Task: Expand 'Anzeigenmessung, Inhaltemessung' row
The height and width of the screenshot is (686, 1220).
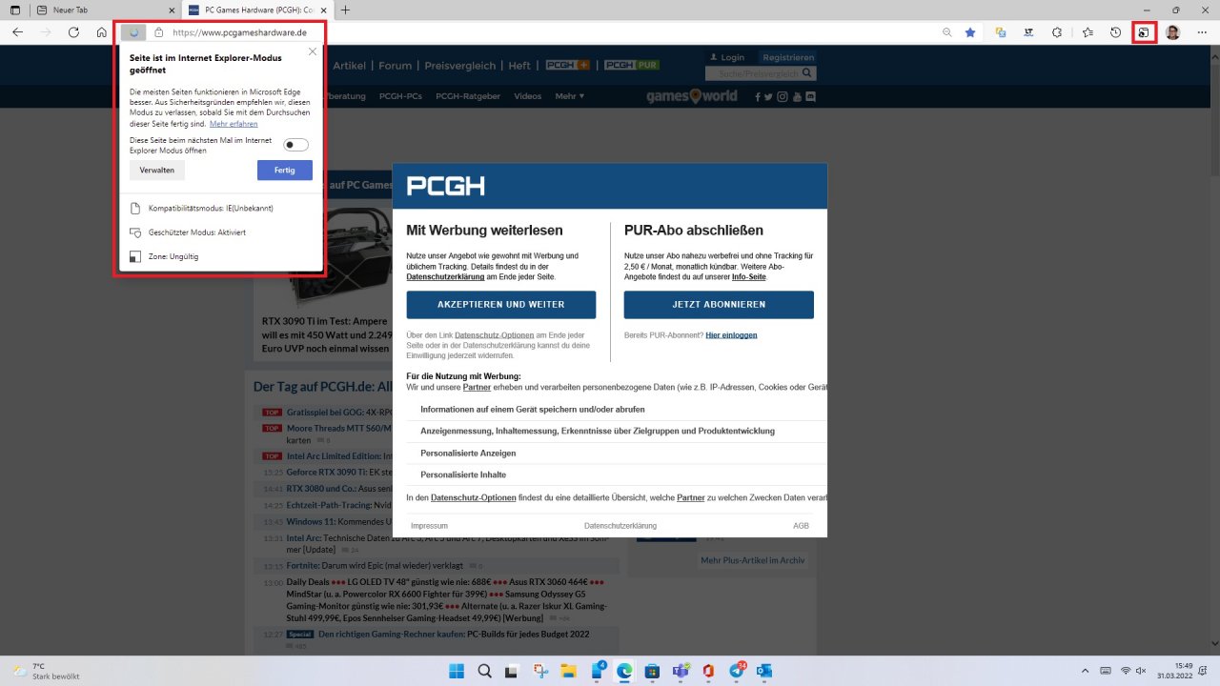Action: (x=616, y=431)
